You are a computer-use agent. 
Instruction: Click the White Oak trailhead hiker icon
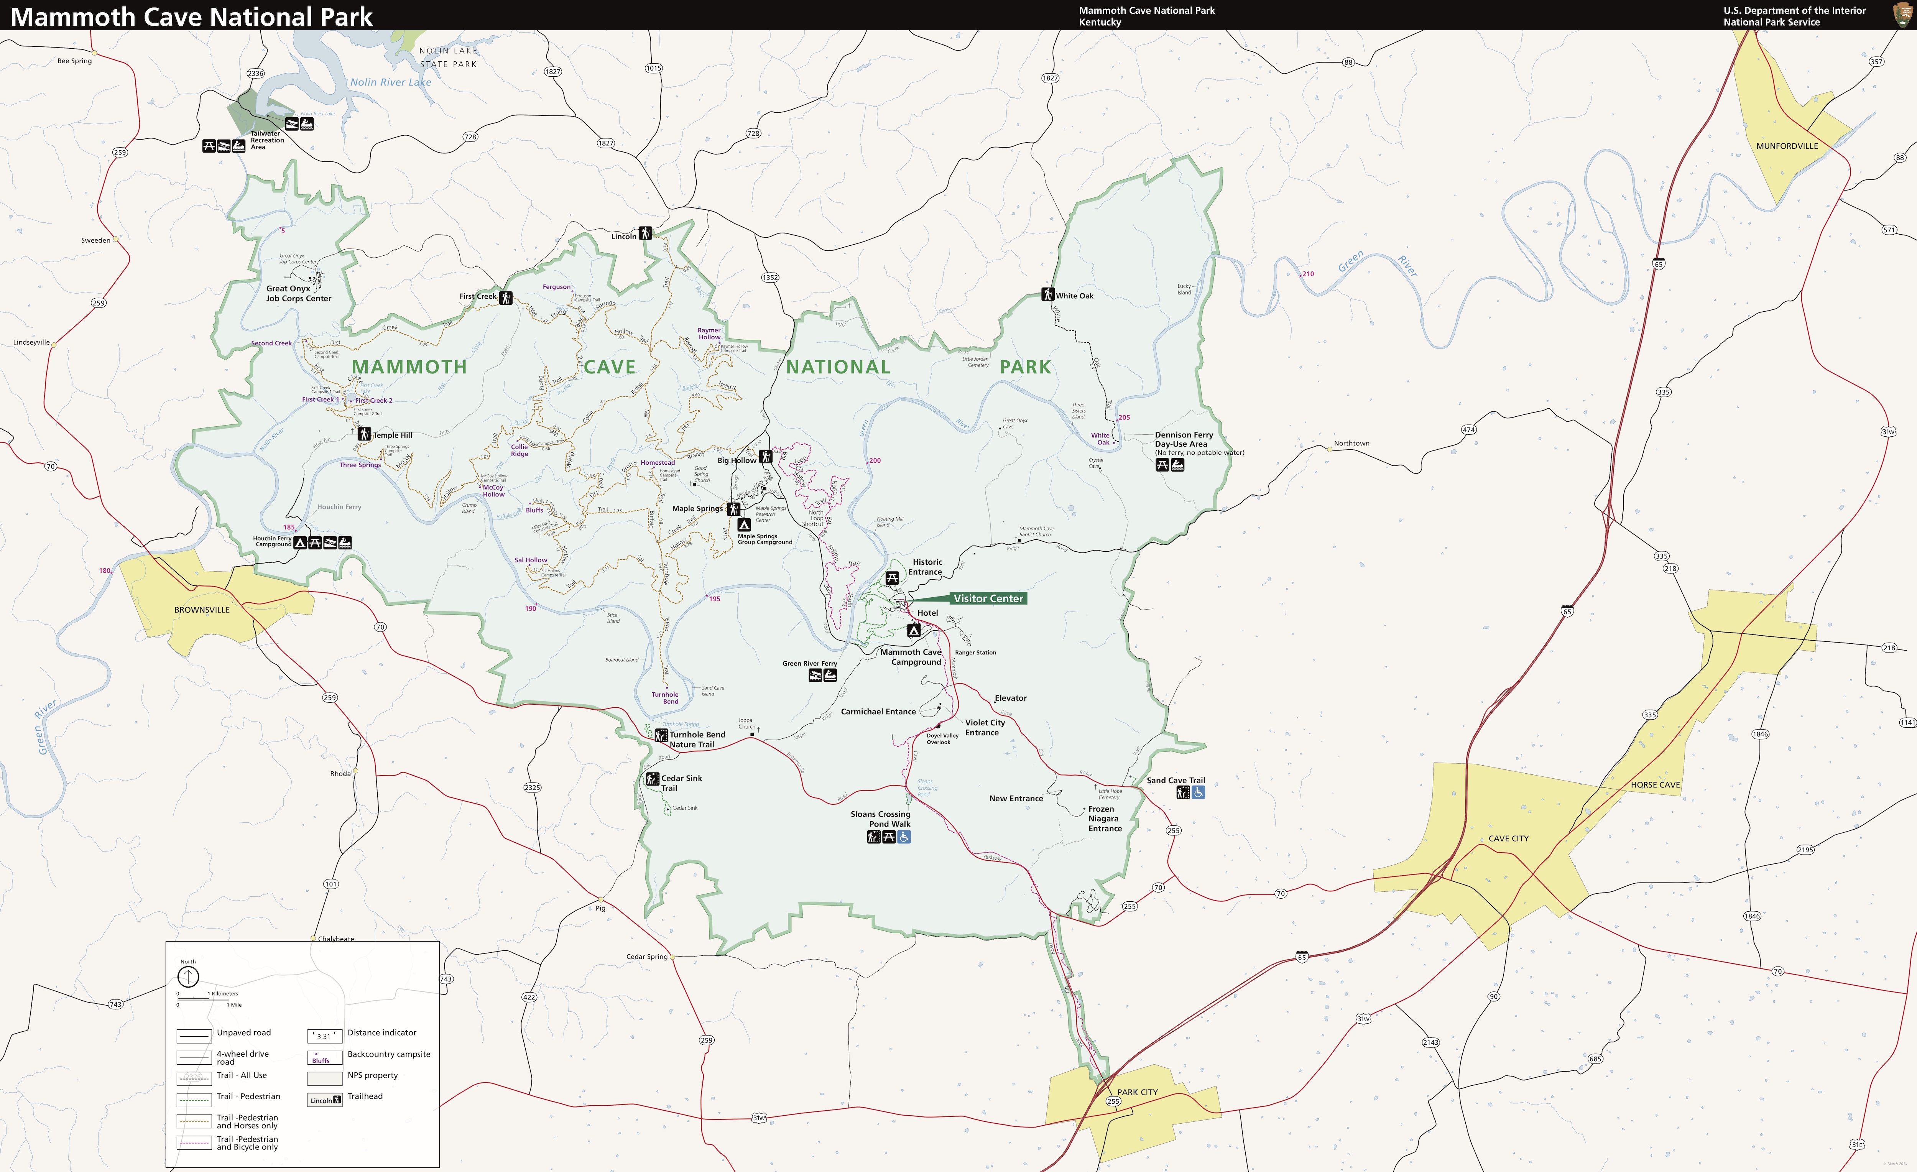1047,294
